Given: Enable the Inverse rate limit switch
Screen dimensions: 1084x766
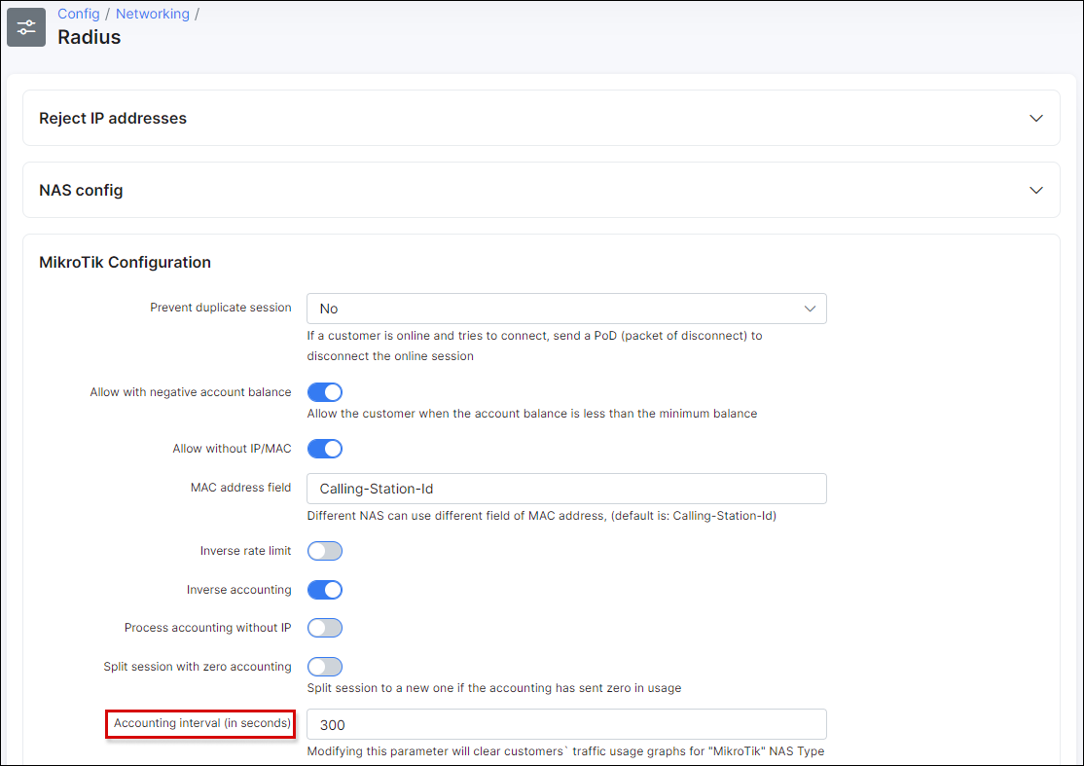Looking at the screenshot, I should pyautogui.click(x=325, y=551).
